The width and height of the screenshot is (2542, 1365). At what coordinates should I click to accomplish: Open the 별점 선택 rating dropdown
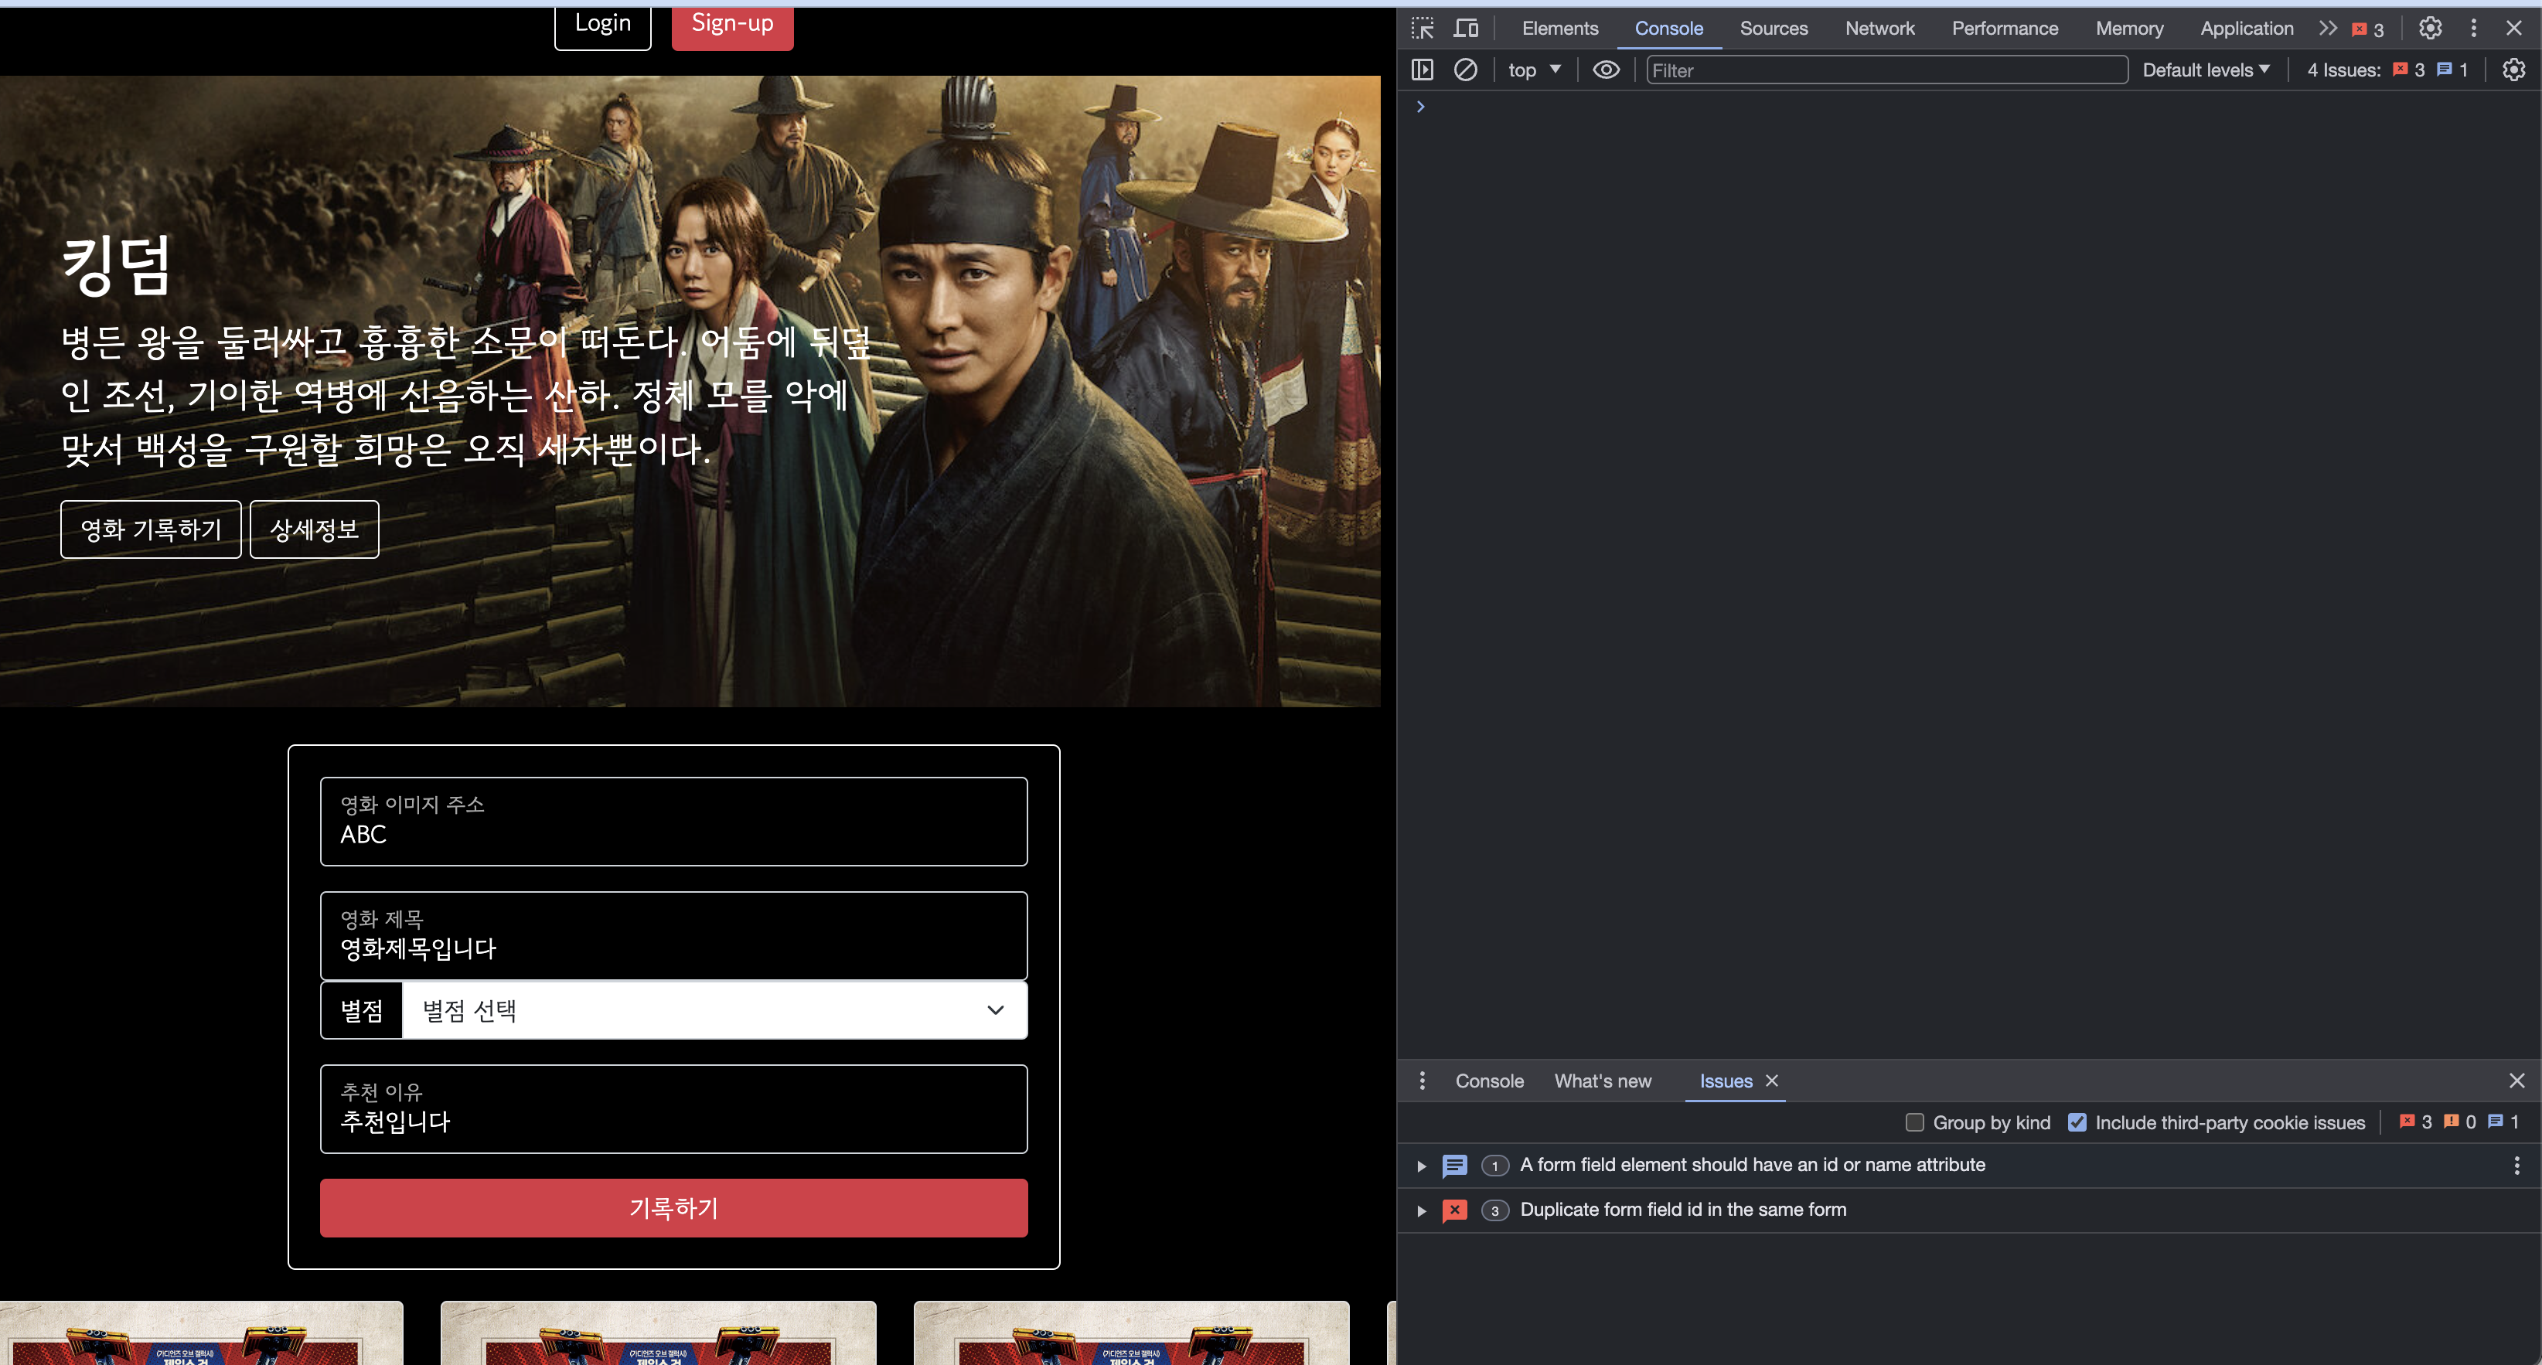point(714,1010)
